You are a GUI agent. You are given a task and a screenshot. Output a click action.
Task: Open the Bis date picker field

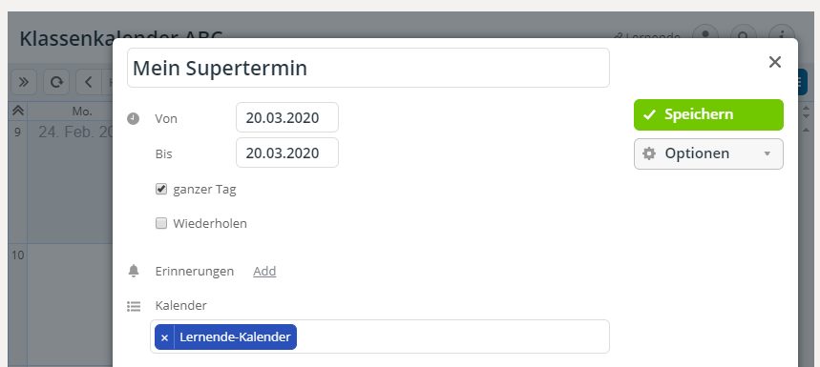287,153
